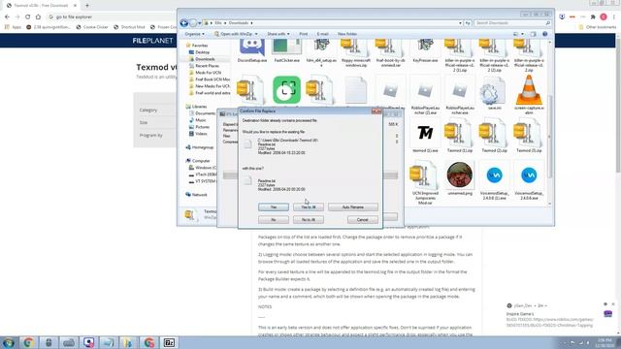Viewport: 621px width, 349px height.
Task: Open Apps bookmarks shortcut
Action: [13, 27]
